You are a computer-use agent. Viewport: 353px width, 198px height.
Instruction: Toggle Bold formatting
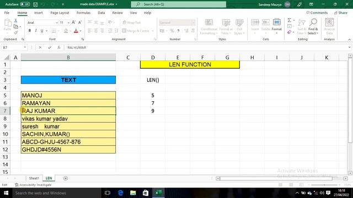(29, 31)
